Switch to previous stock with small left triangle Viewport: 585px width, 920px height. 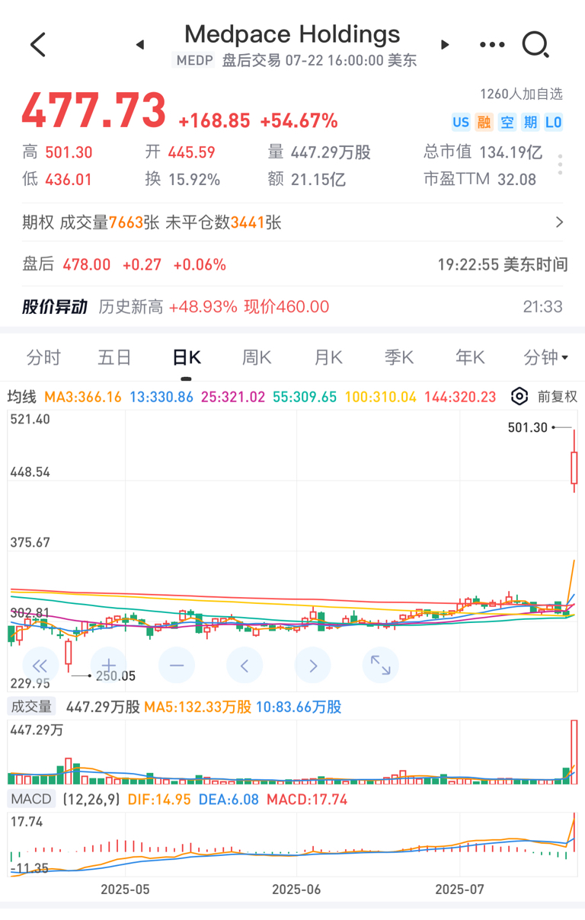tap(139, 45)
